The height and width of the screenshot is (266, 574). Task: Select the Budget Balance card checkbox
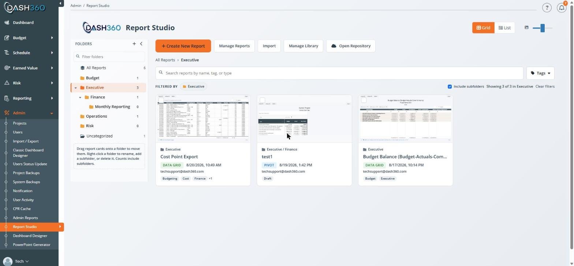364,100
